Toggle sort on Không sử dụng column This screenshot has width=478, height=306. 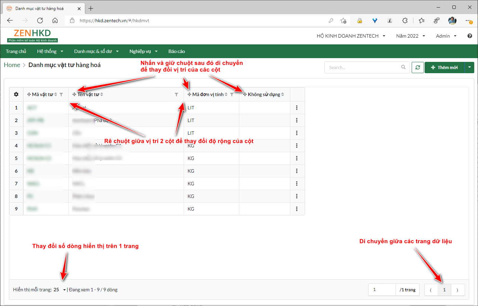click(283, 94)
